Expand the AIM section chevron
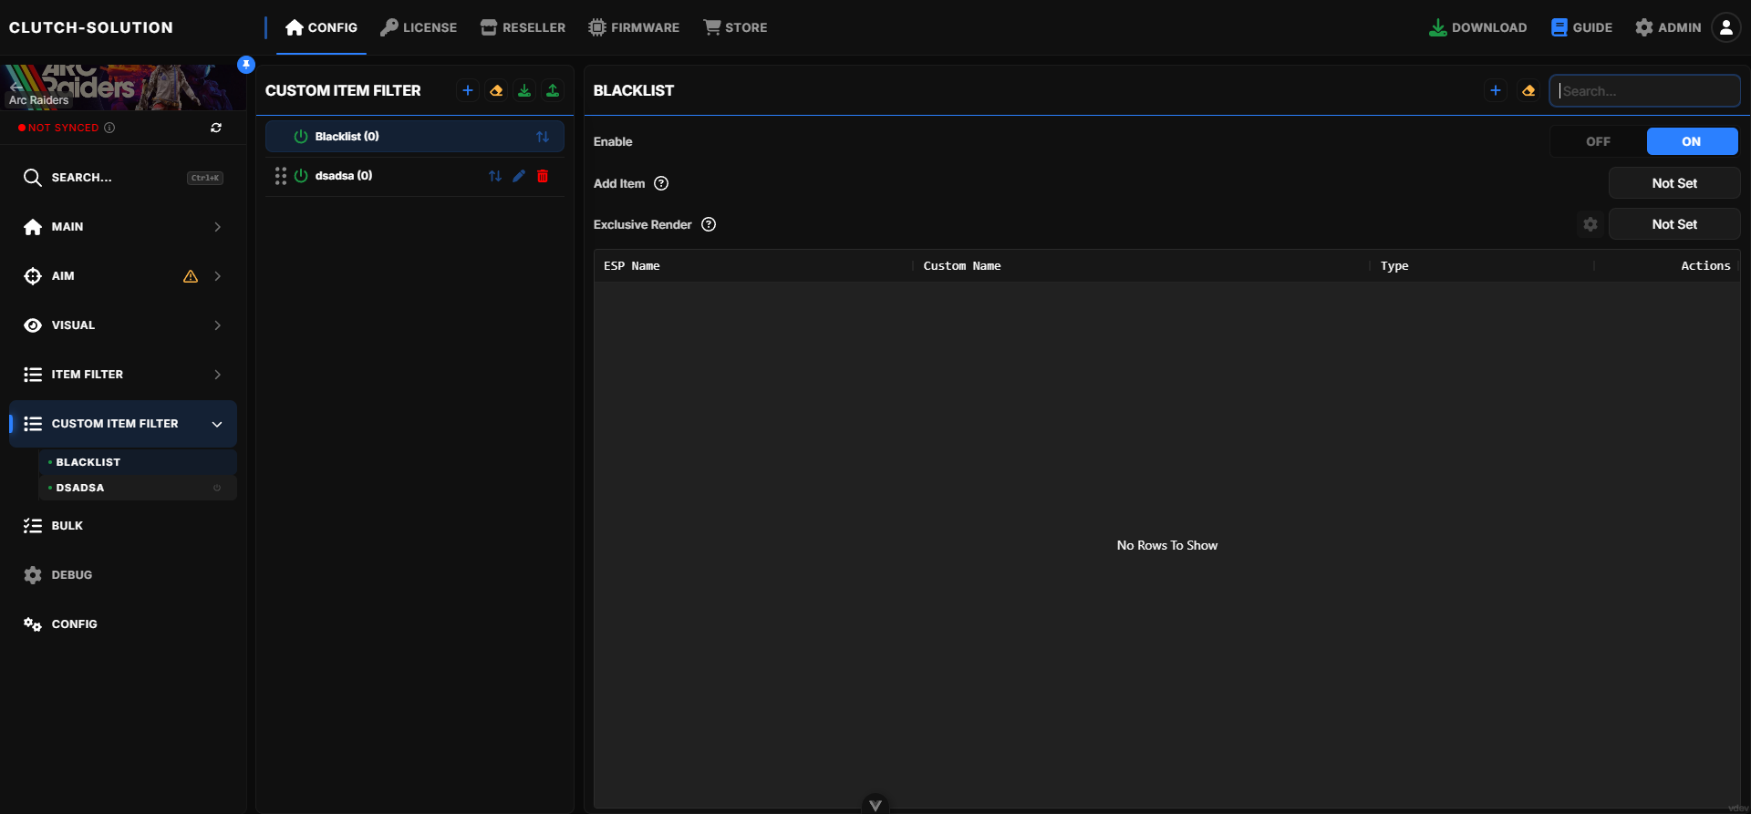Image resolution: width=1751 pixels, height=814 pixels. (217, 276)
